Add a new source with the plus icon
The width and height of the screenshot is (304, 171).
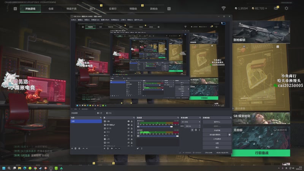104,149
